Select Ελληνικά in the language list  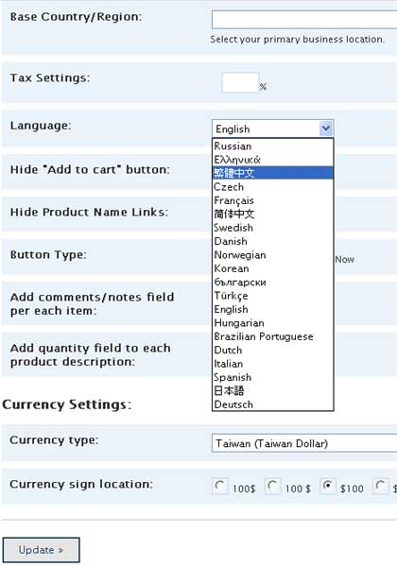272,160
